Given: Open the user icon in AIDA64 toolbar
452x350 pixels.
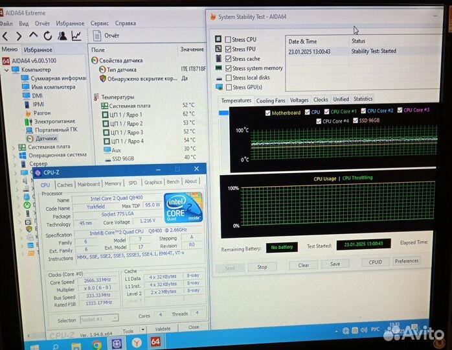Looking at the screenshot, I should coord(62,36).
